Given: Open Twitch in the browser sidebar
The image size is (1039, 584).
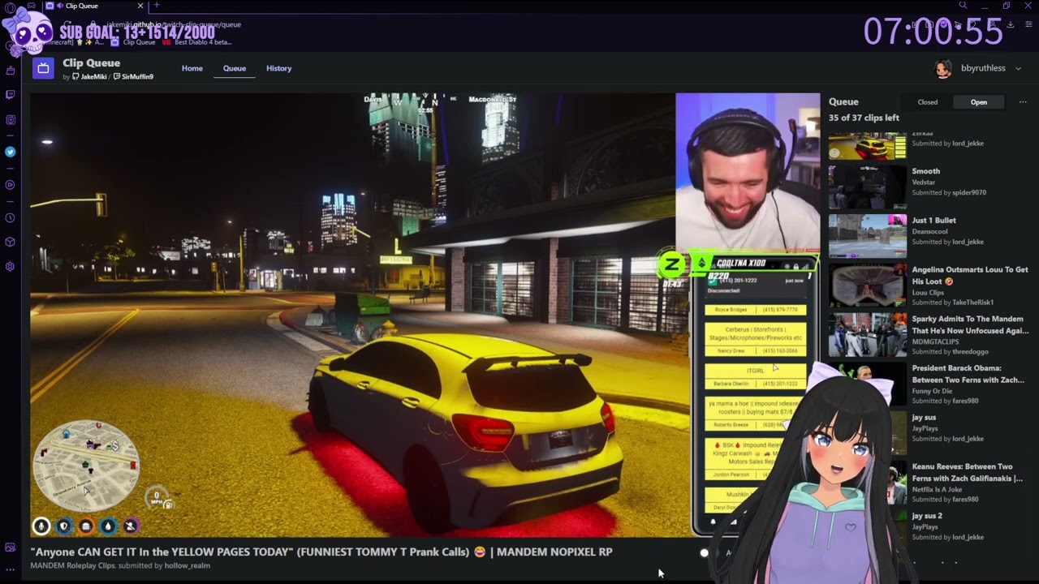Looking at the screenshot, I should tap(10, 95).
